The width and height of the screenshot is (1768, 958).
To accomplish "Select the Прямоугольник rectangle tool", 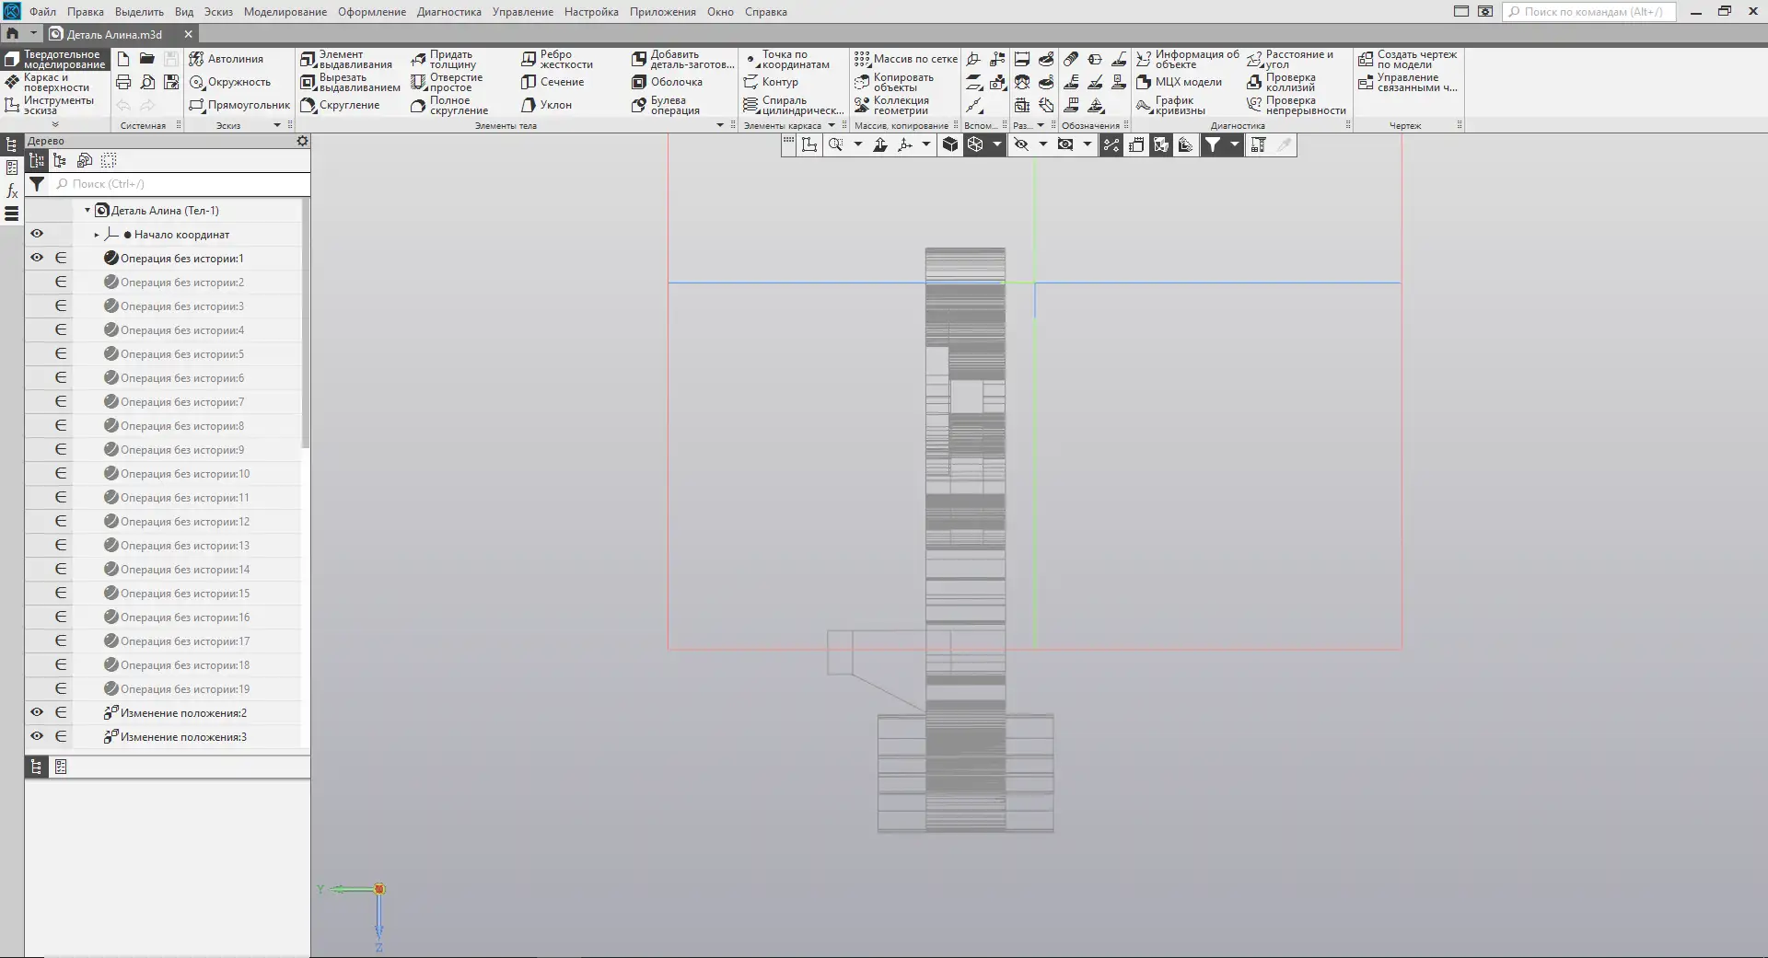I will 239,105.
